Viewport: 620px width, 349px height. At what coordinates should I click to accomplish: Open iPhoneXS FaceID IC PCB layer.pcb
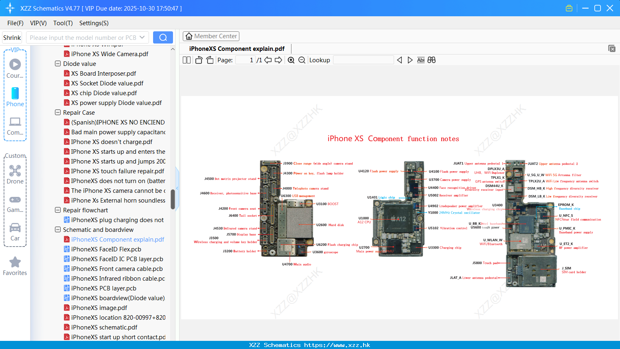[x=117, y=259]
